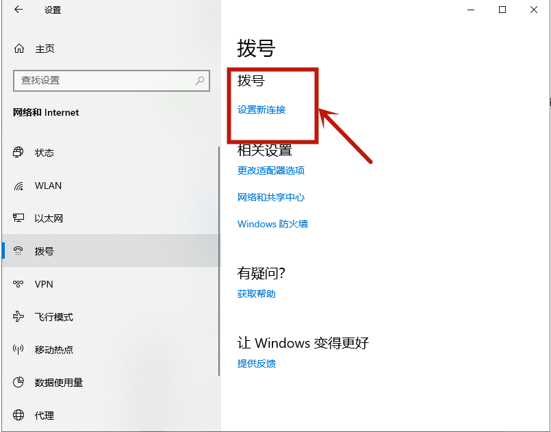Viewport: 551px width, 432px height.
Task: Click the airplane icon for 飞行模式
Action: [x=18, y=316]
